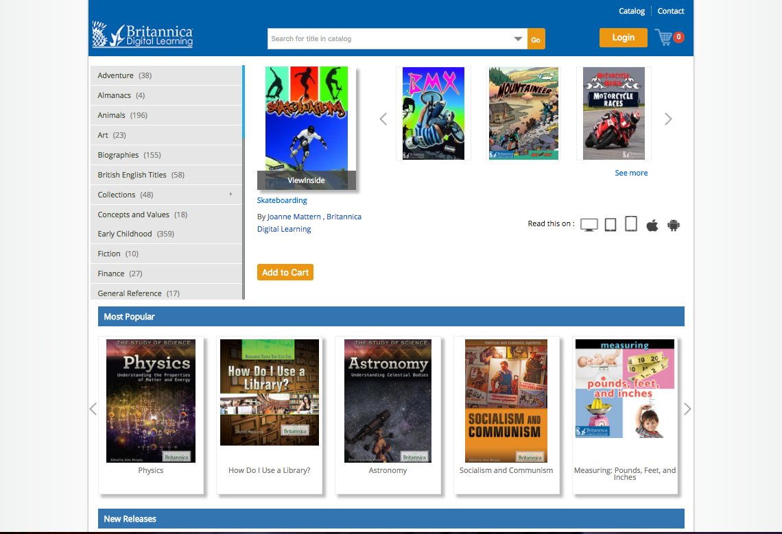Open author Joanne Mattern link
The image size is (782, 534).
294,217
